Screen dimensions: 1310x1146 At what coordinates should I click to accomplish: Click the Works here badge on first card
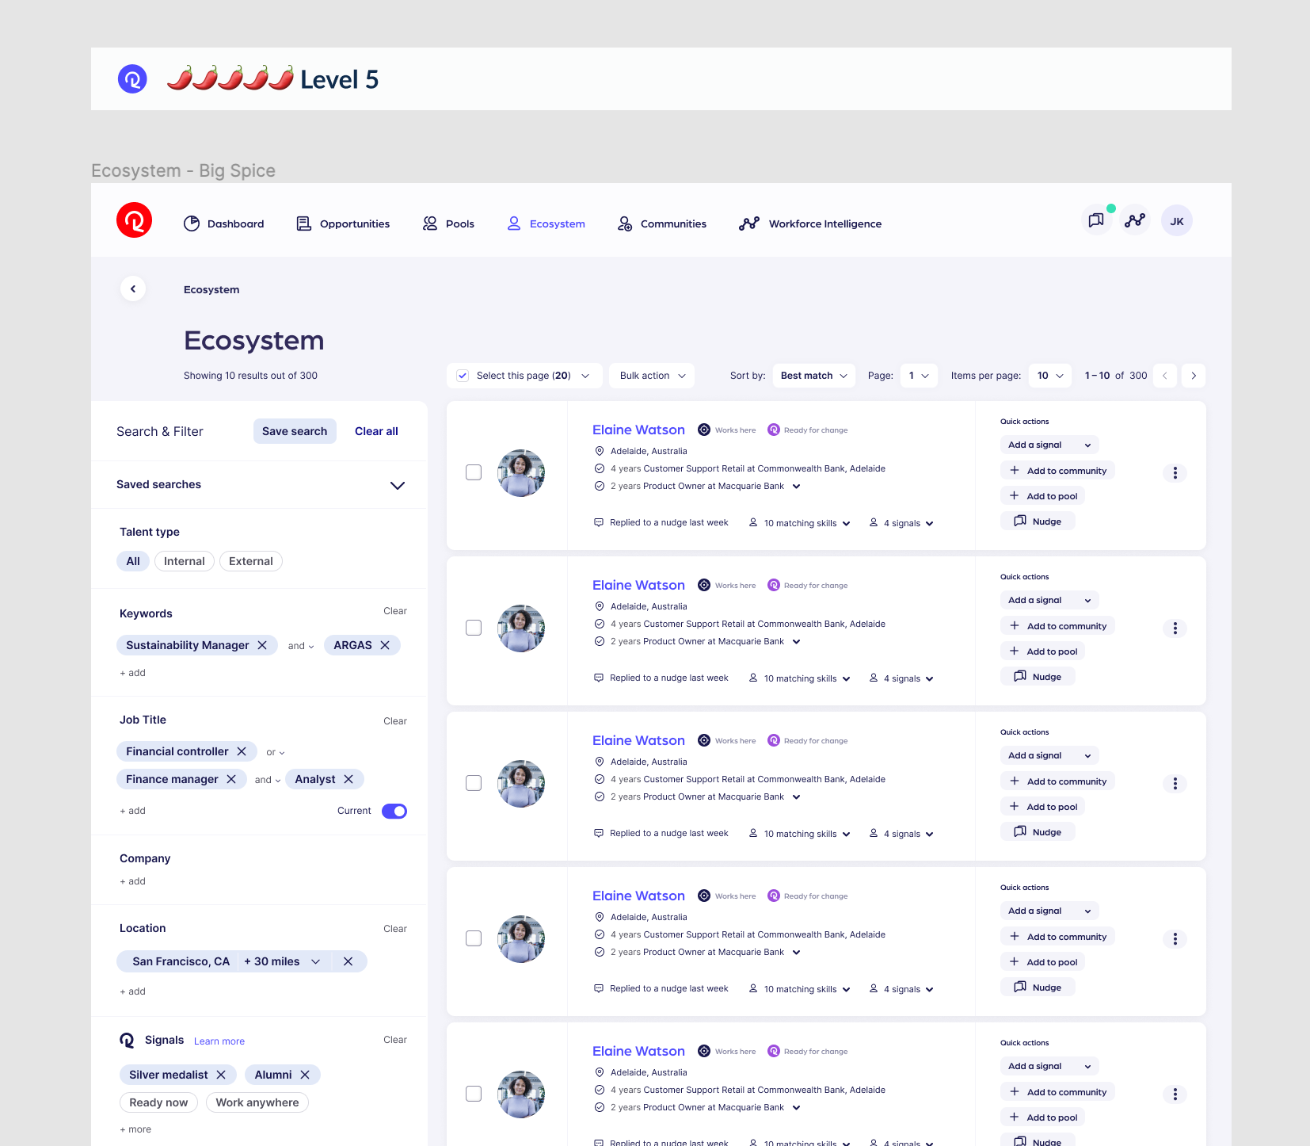pyautogui.click(x=727, y=430)
